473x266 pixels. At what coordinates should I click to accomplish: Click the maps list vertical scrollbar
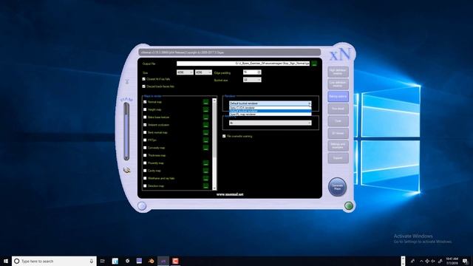214,143
